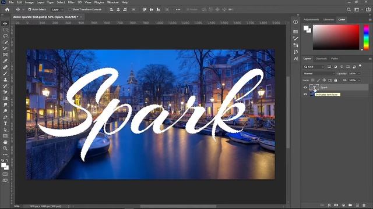373x209 pixels.
Task: Select the Rectangular Marquee tool
Action: coord(5,30)
